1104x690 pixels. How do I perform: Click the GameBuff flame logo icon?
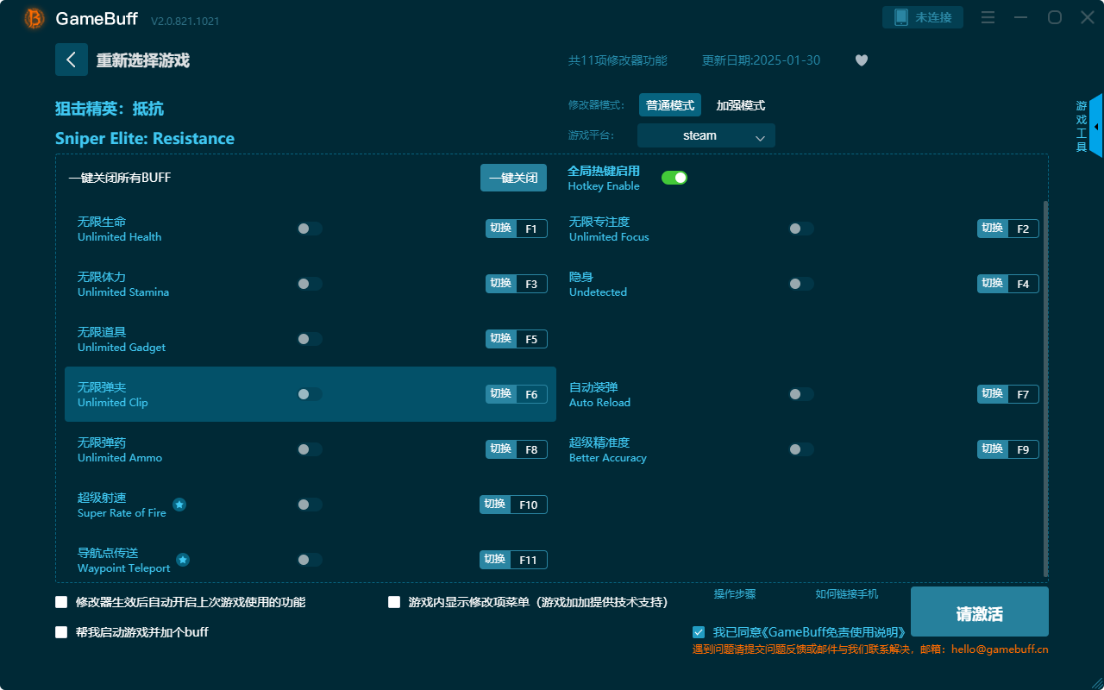(x=33, y=17)
